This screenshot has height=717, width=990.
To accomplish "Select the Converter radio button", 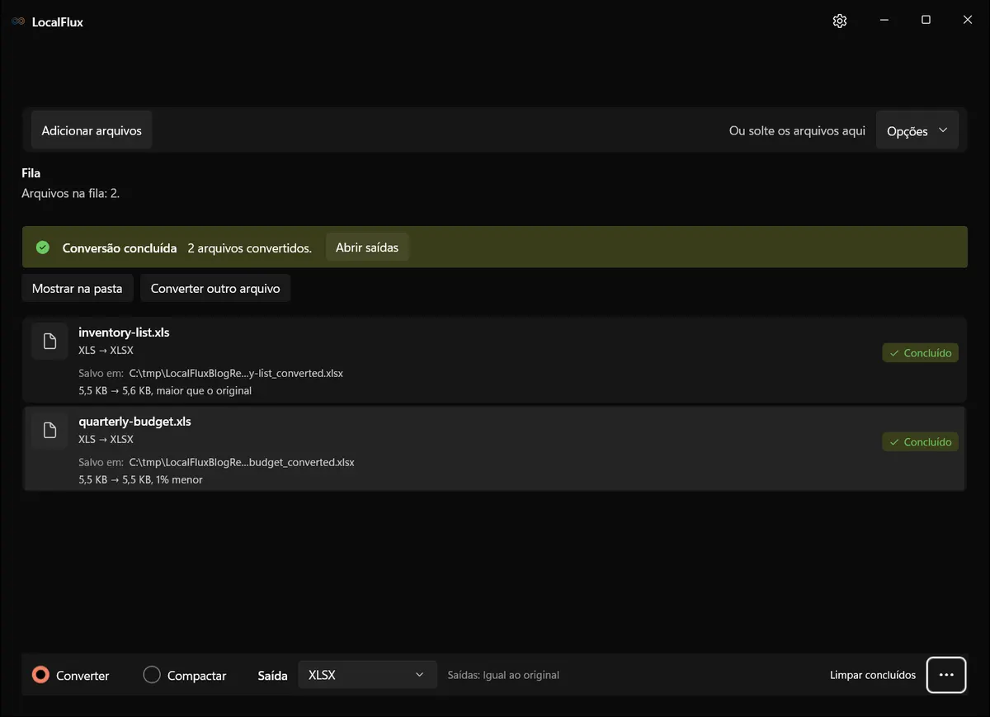I will pyautogui.click(x=40, y=675).
